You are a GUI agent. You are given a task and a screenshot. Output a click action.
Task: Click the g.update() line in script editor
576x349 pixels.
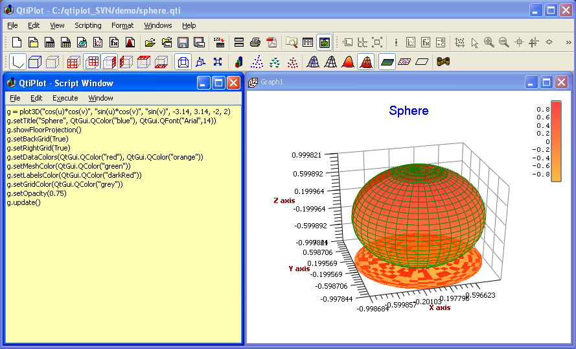coord(23,202)
